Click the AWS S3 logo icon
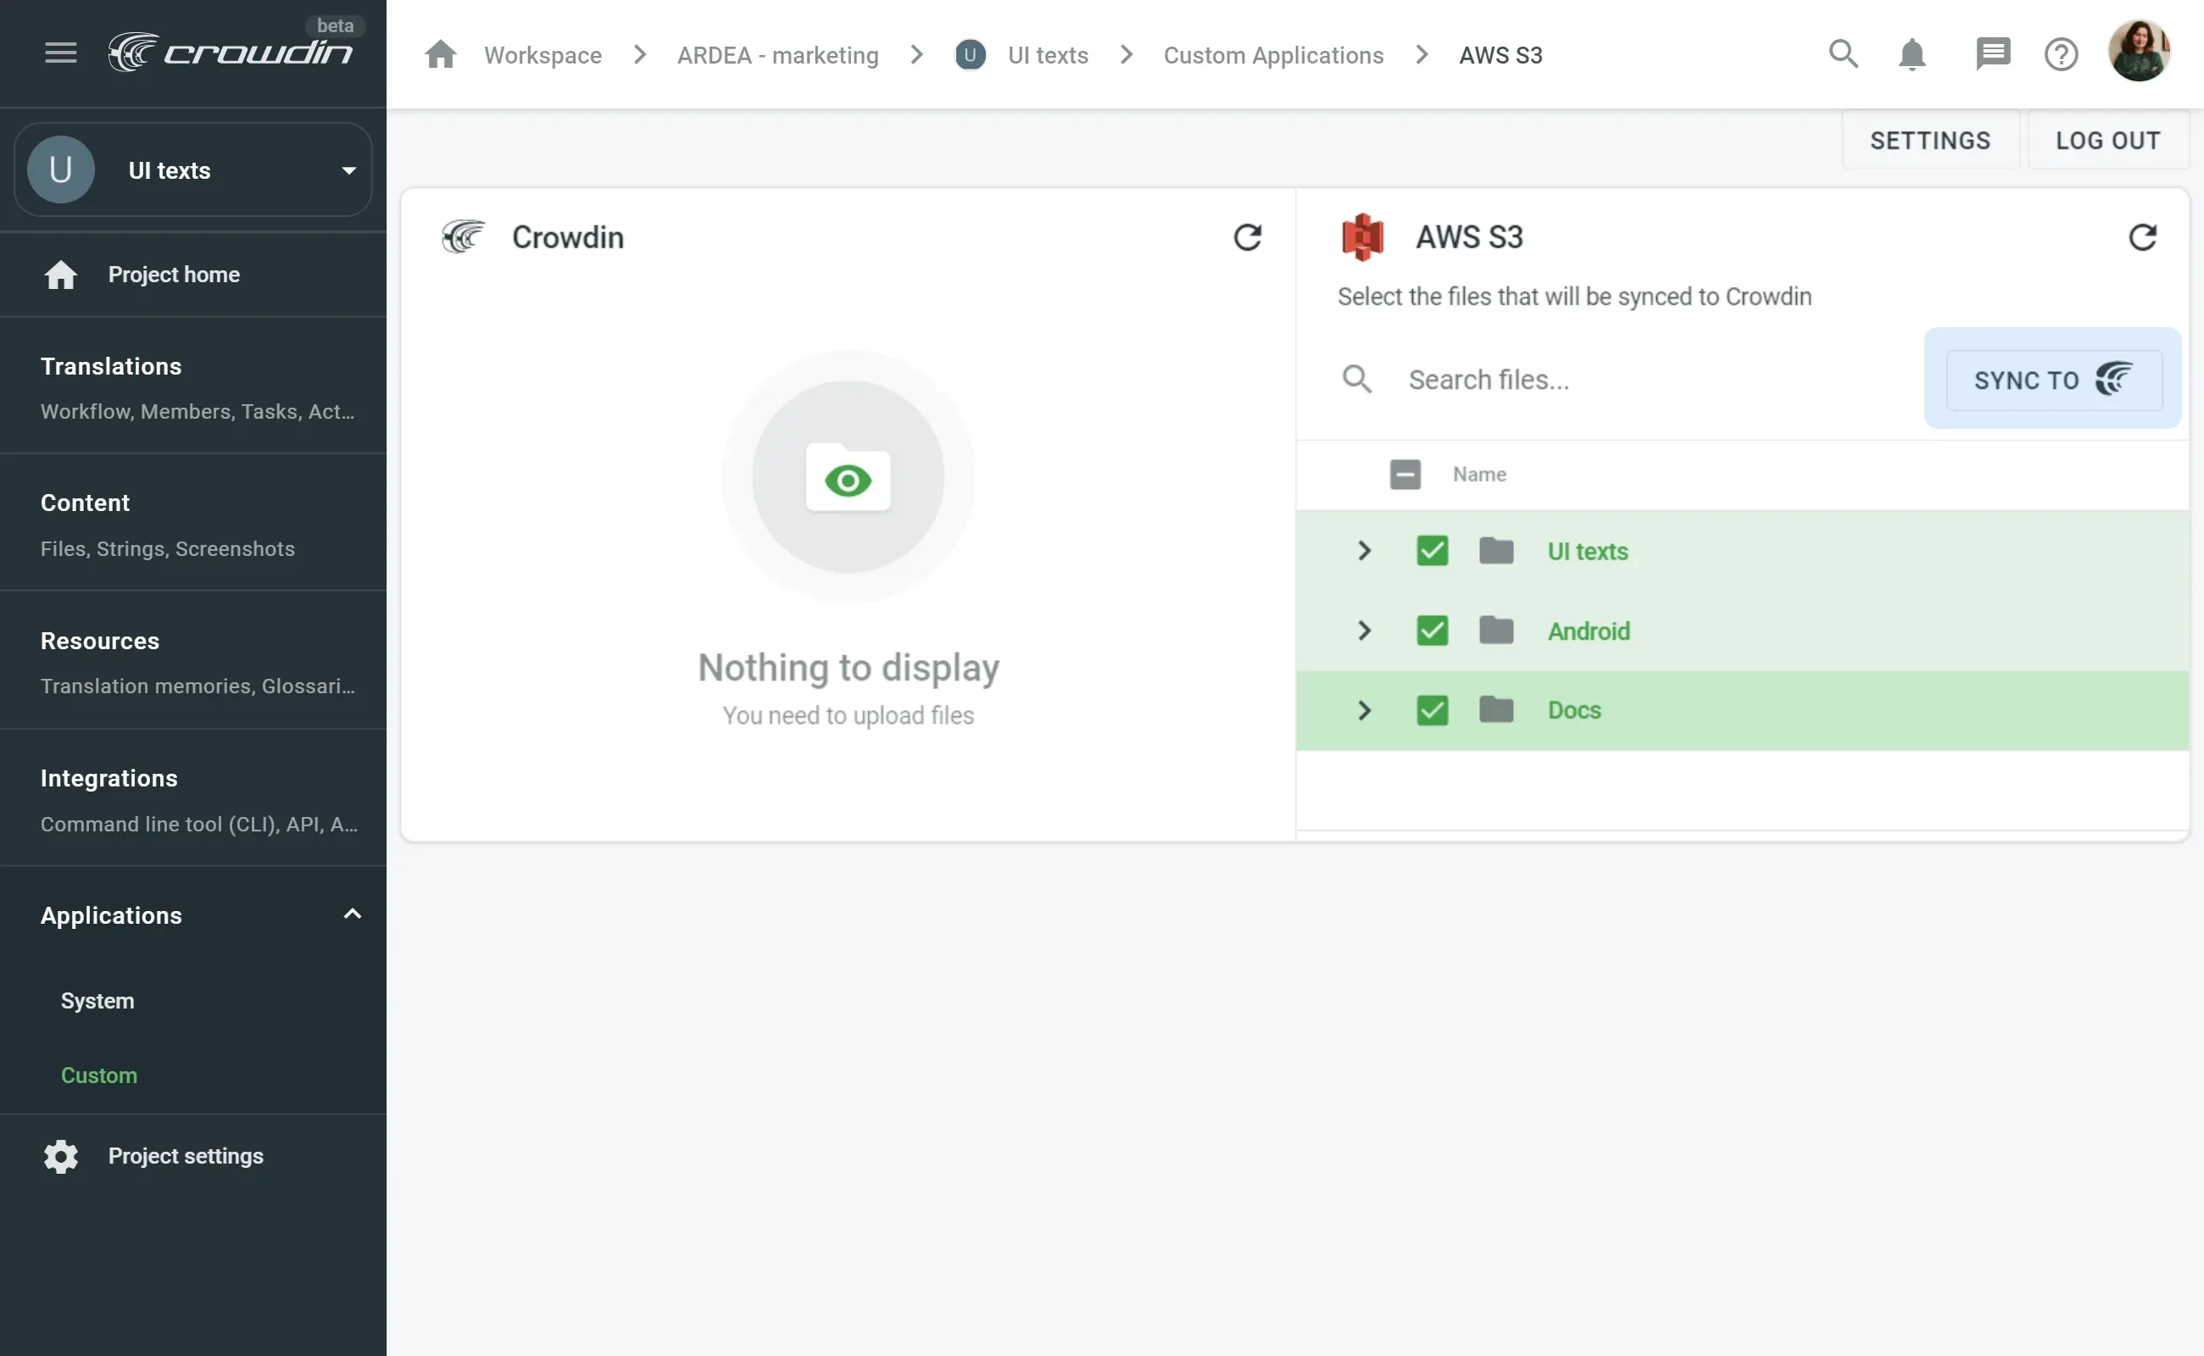2204x1356 pixels. pos(1361,236)
